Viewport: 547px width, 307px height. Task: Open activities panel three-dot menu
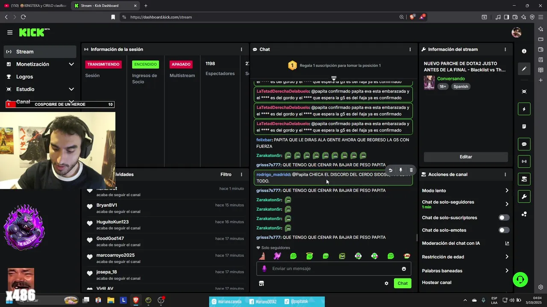(x=241, y=174)
